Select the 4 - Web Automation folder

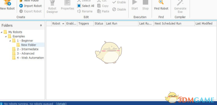30,58
